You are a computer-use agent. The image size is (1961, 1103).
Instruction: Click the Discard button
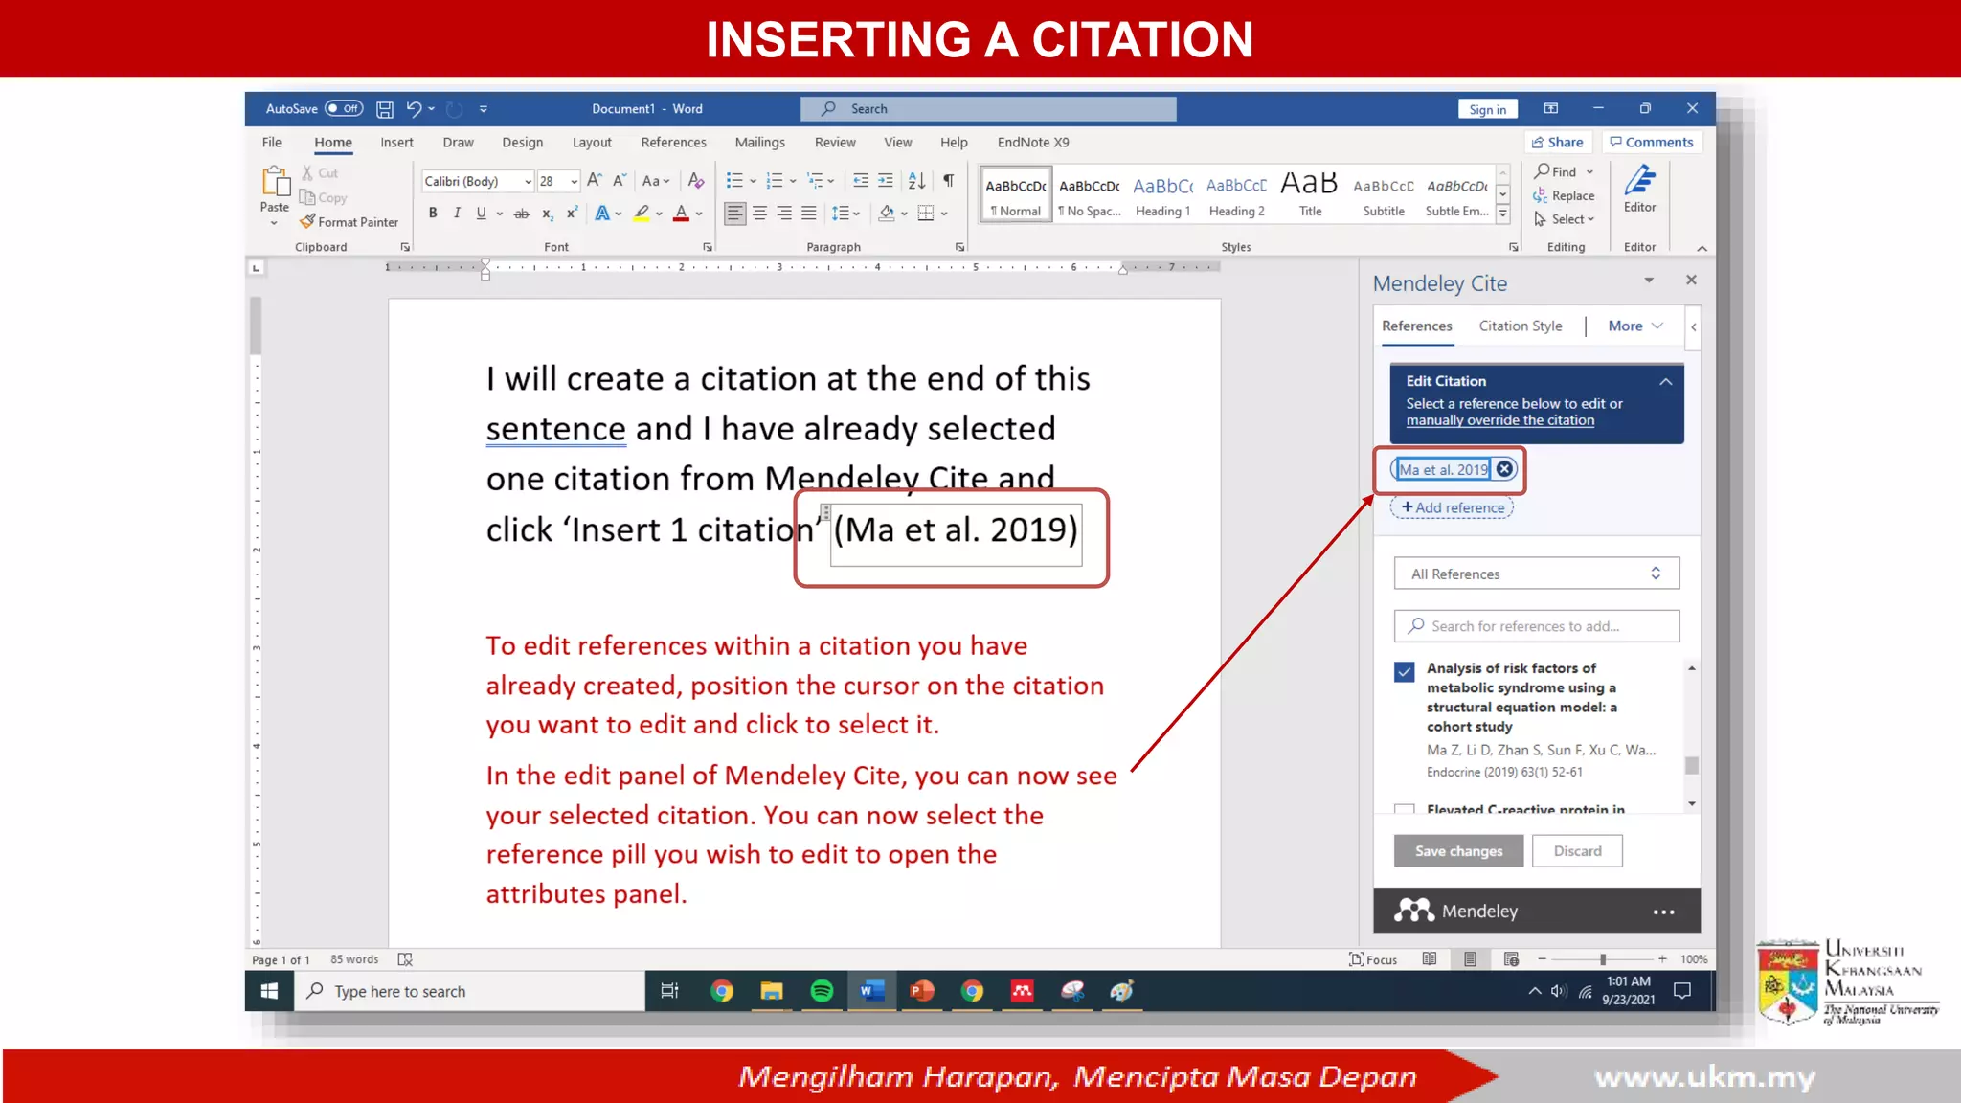pyautogui.click(x=1577, y=850)
